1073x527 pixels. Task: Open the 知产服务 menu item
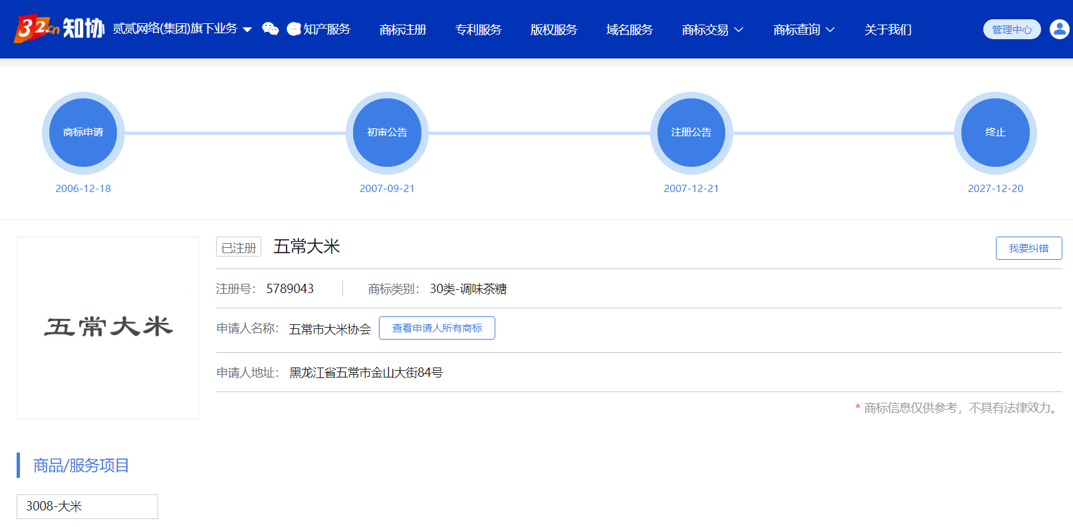coord(326,29)
